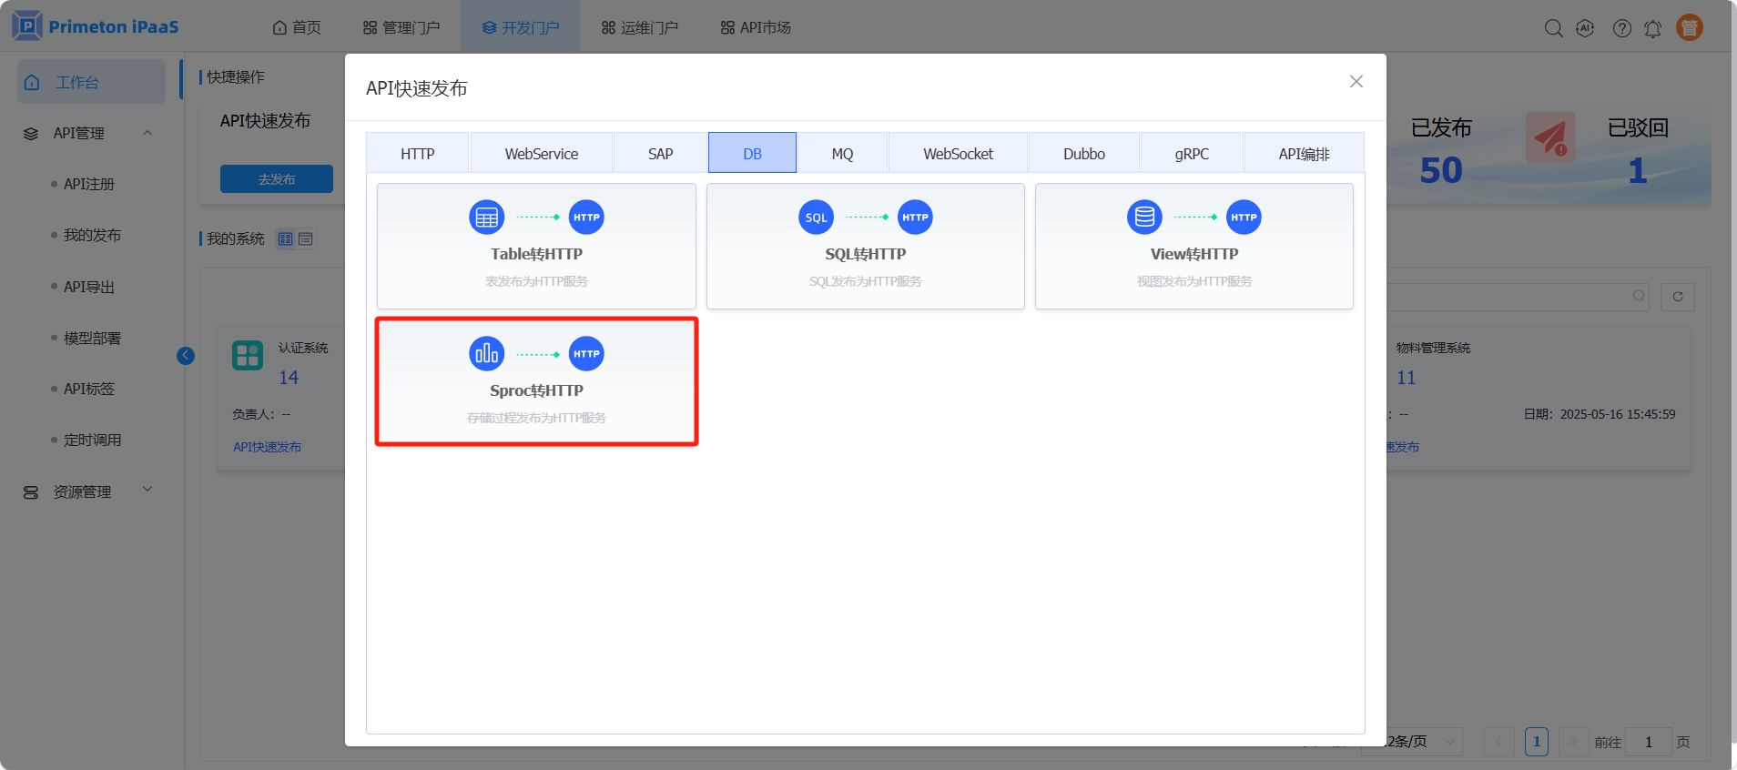
Task: Open the AI assistant icon in header
Action: click(x=1585, y=28)
